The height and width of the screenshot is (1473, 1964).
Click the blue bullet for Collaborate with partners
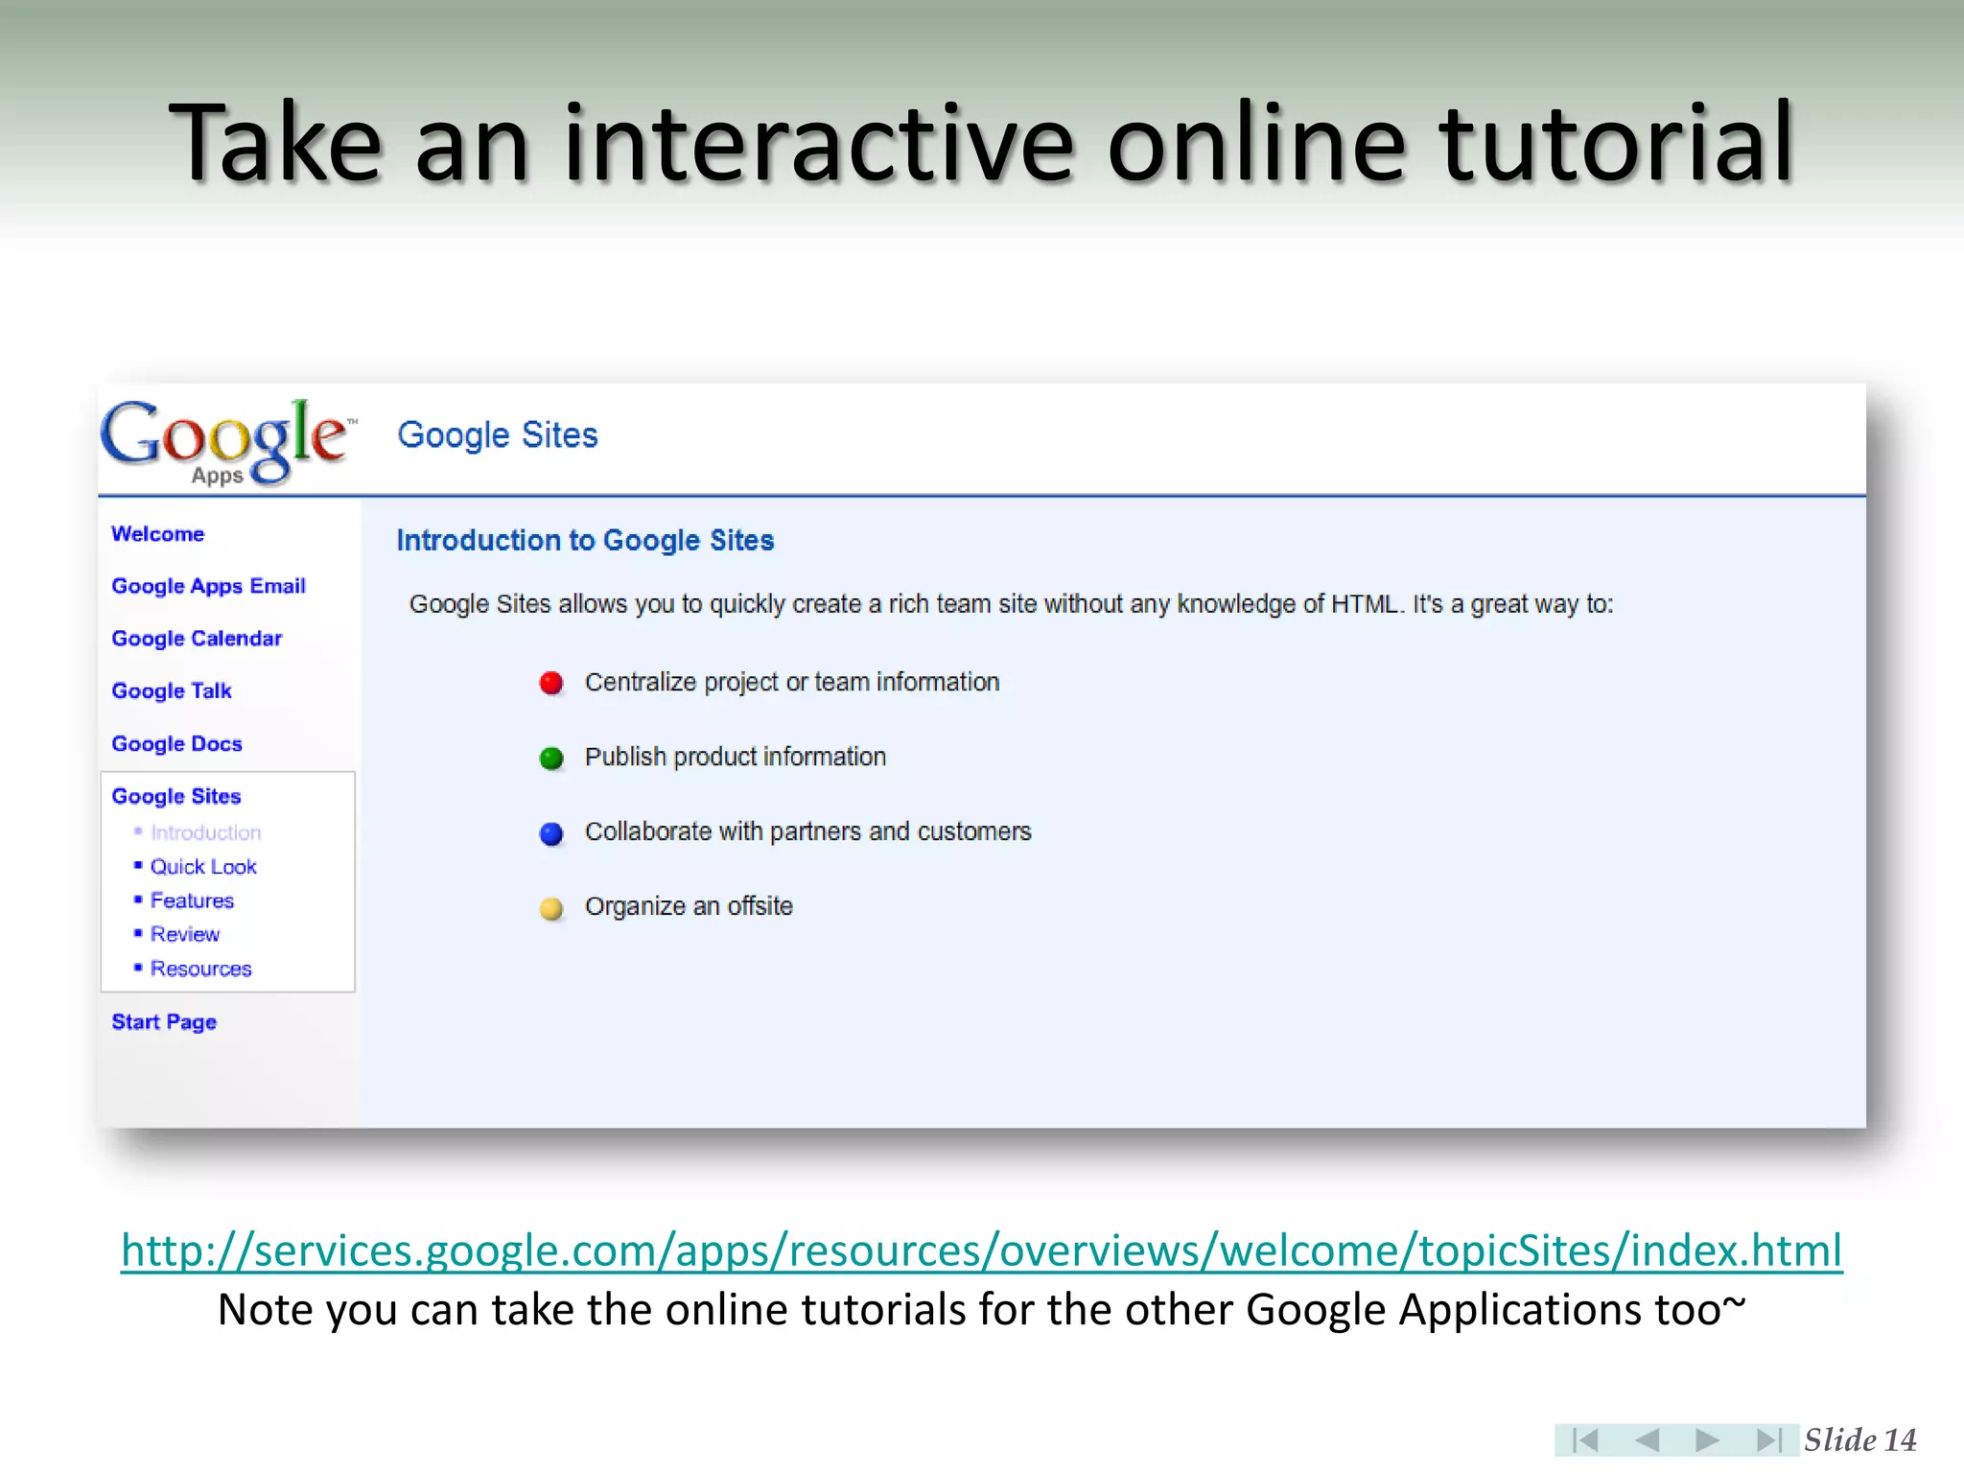pyautogui.click(x=551, y=832)
